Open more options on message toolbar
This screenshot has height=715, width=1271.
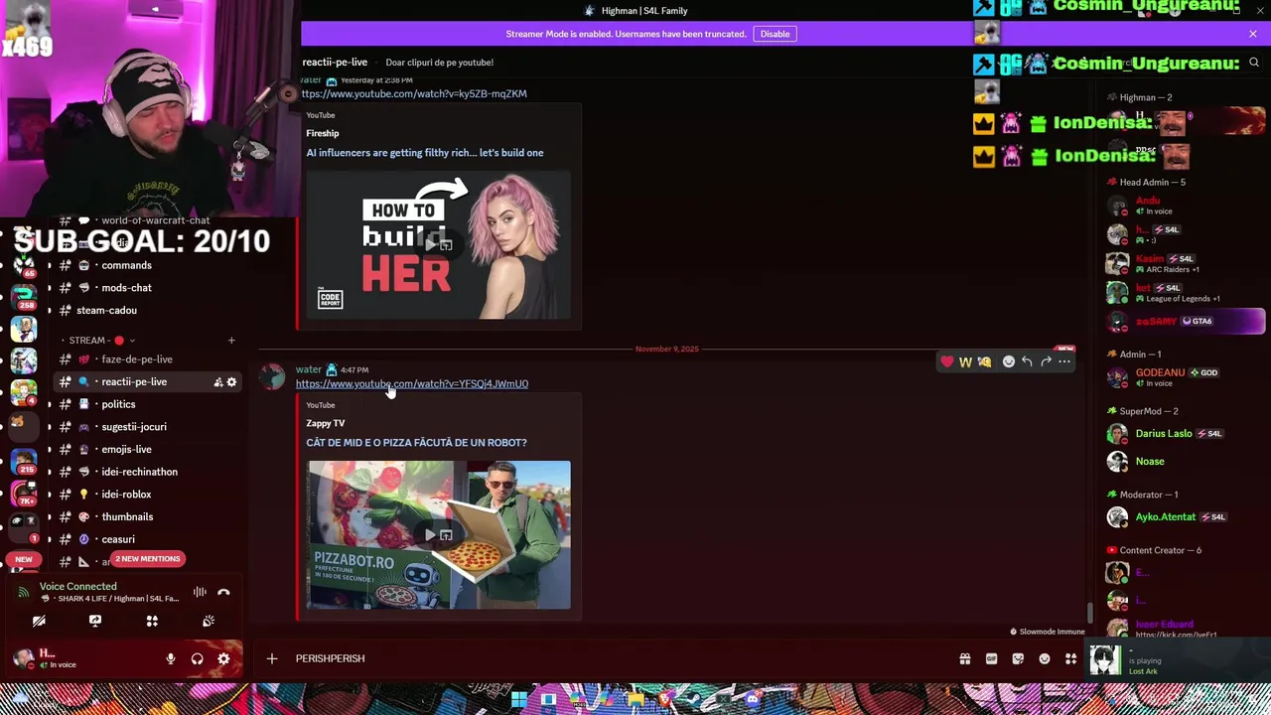(x=1064, y=361)
